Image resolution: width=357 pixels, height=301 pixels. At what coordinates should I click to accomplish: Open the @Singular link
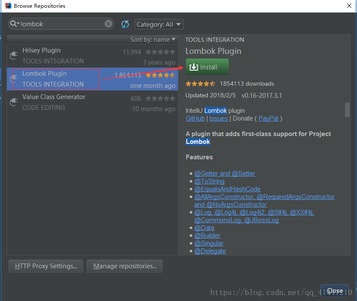[x=209, y=243]
